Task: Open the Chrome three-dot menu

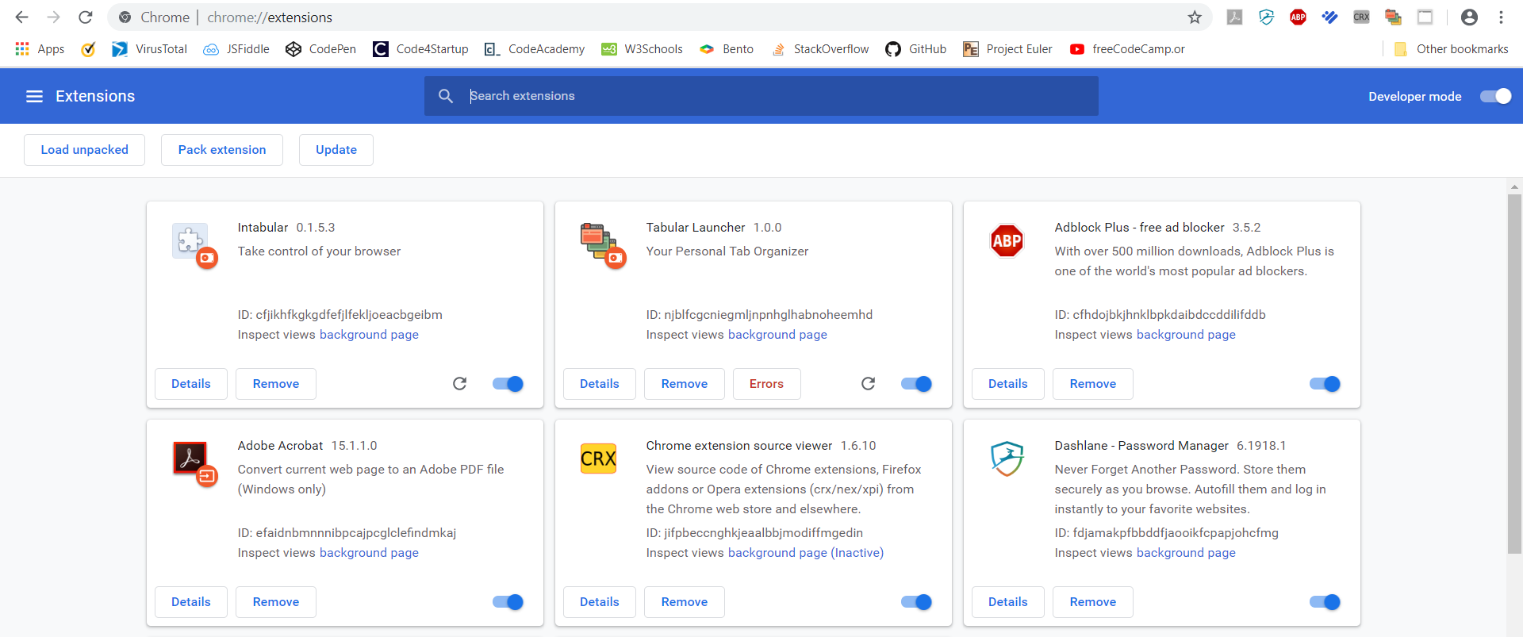Action: point(1501,17)
